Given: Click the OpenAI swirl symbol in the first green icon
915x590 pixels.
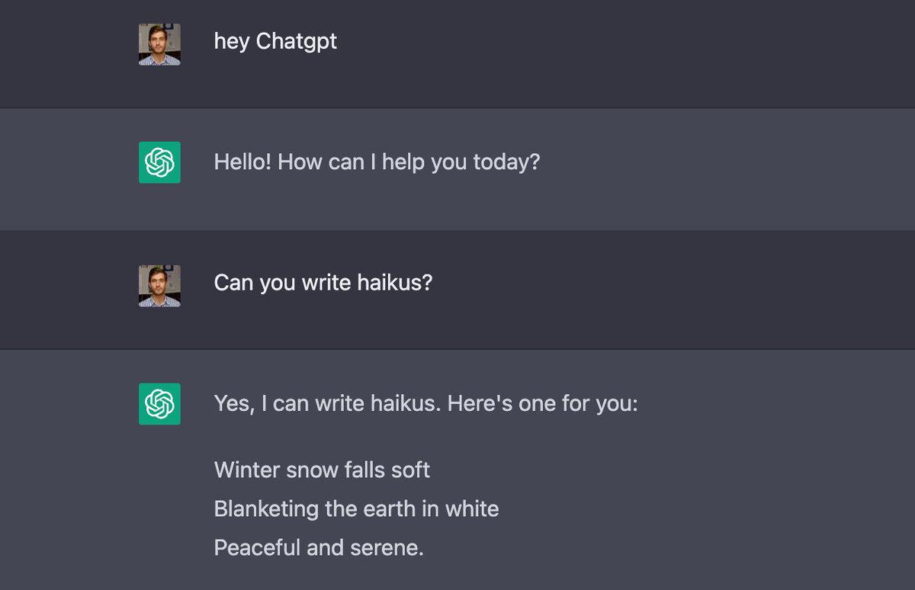Looking at the screenshot, I should 159,162.
